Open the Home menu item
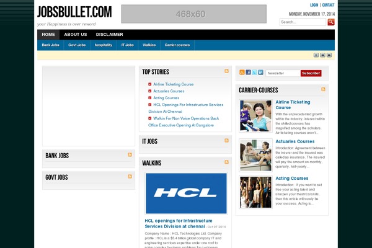Viewport: 372px width, 248px height. pos(48,35)
